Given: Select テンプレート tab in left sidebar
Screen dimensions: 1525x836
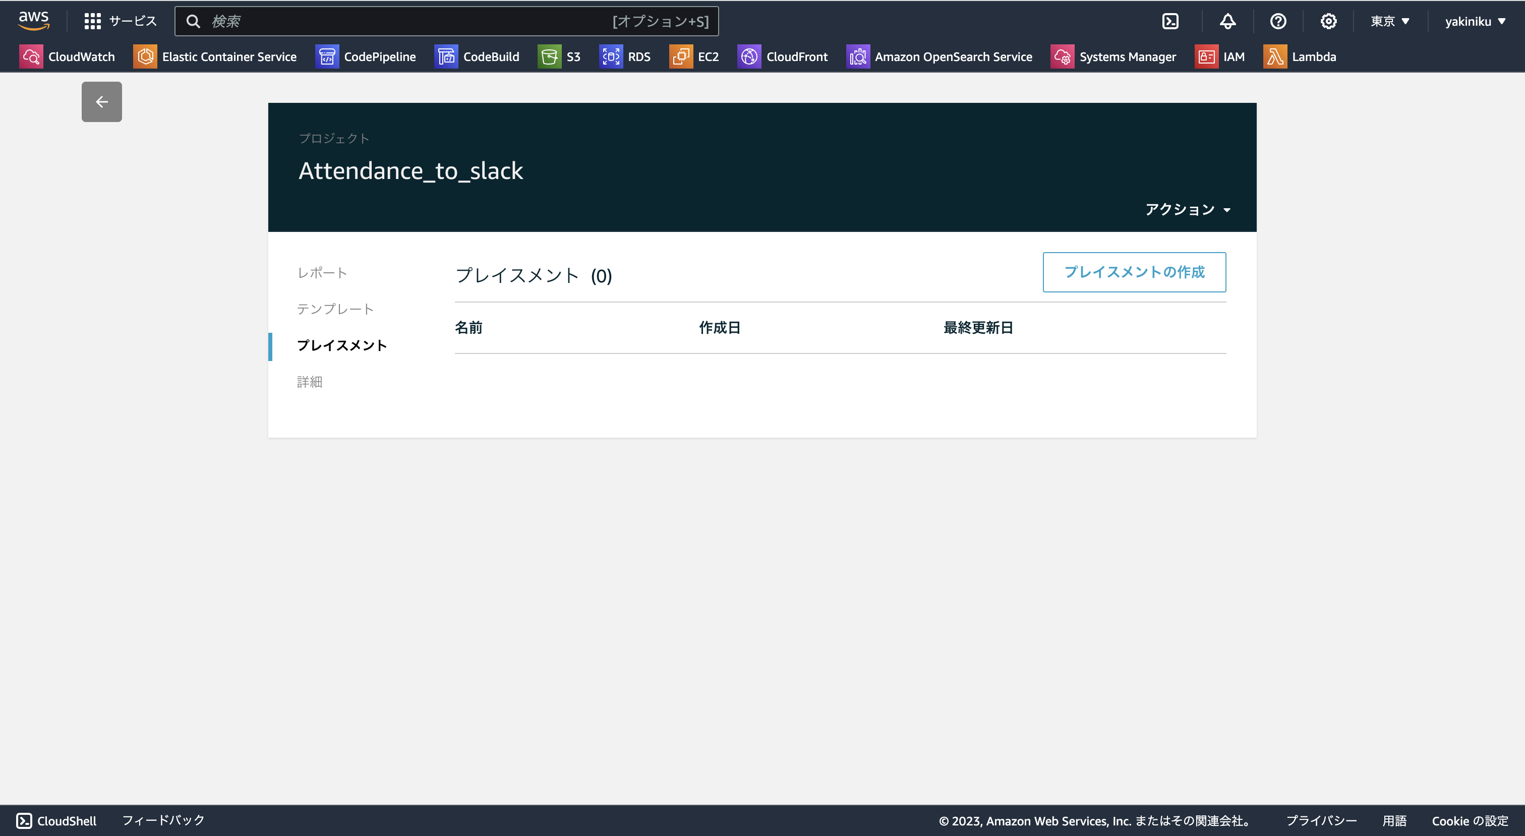Looking at the screenshot, I should pyautogui.click(x=336, y=308).
